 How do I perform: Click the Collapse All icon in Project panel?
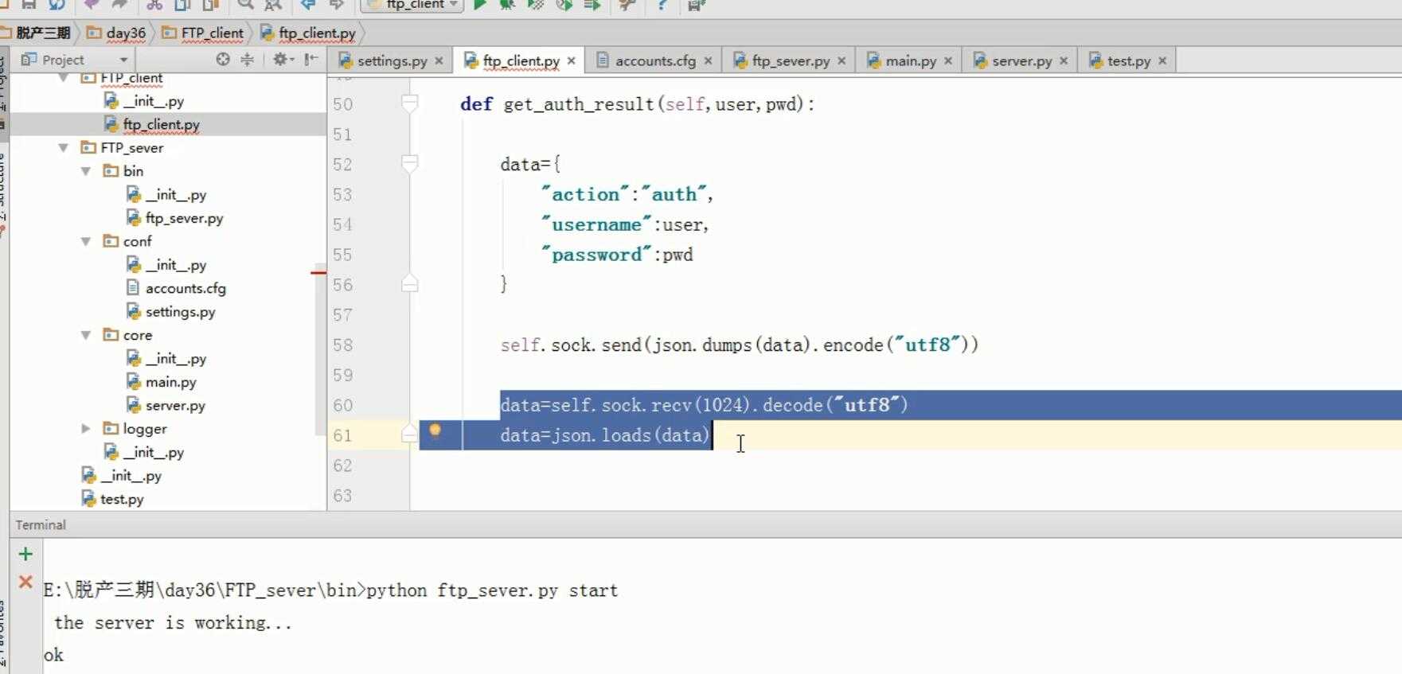[x=248, y=60]
